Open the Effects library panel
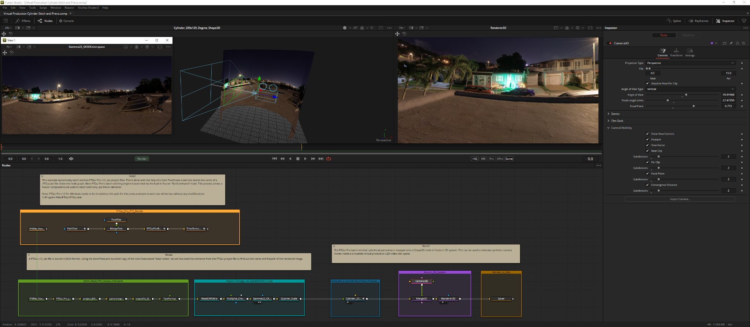The height and width of the screenshot is (327, 750). pyautogui.click(x=23, y=21)
